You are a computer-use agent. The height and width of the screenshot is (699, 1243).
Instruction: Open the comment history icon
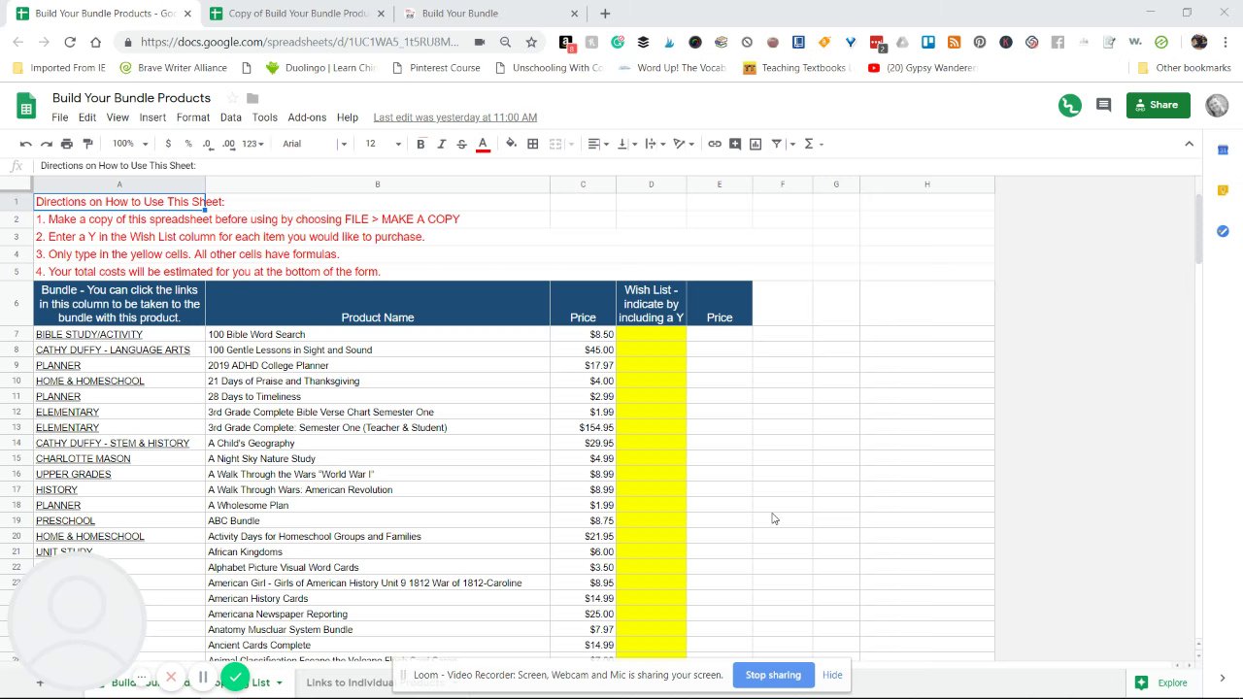pos(1103,105)
